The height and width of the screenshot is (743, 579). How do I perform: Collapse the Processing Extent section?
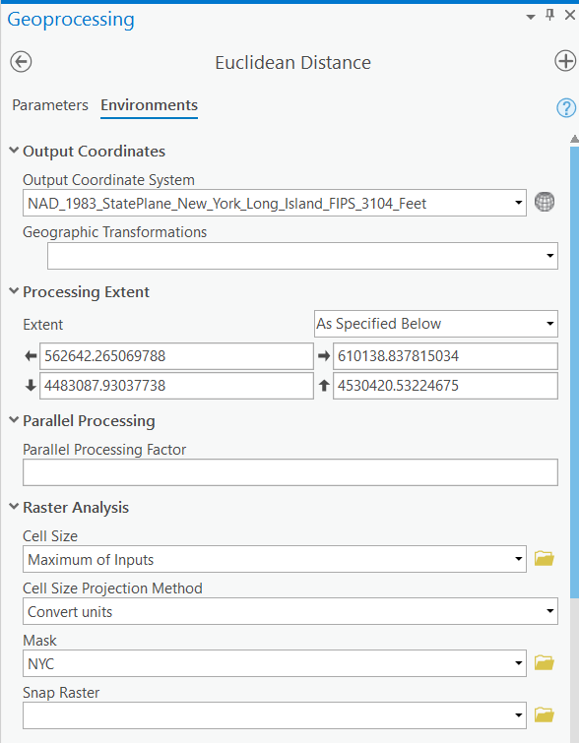tap(14, 291)
